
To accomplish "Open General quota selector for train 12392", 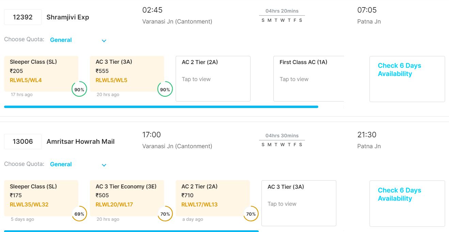I will [x=61, y=40].
